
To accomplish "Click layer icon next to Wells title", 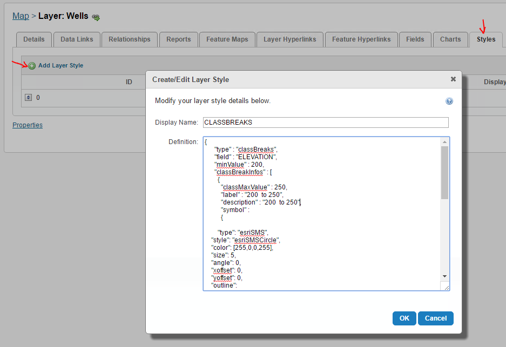I will point(96,17).
